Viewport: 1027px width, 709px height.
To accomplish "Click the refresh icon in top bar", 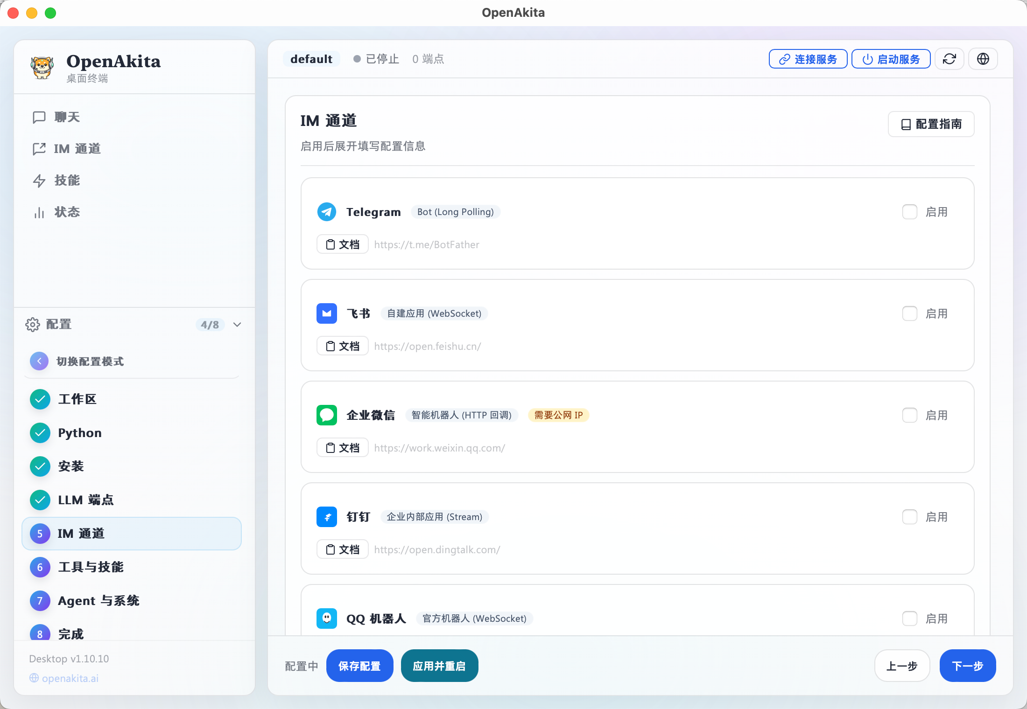I will tap(949, 59).
